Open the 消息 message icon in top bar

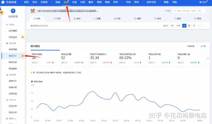tap(201, 2)
